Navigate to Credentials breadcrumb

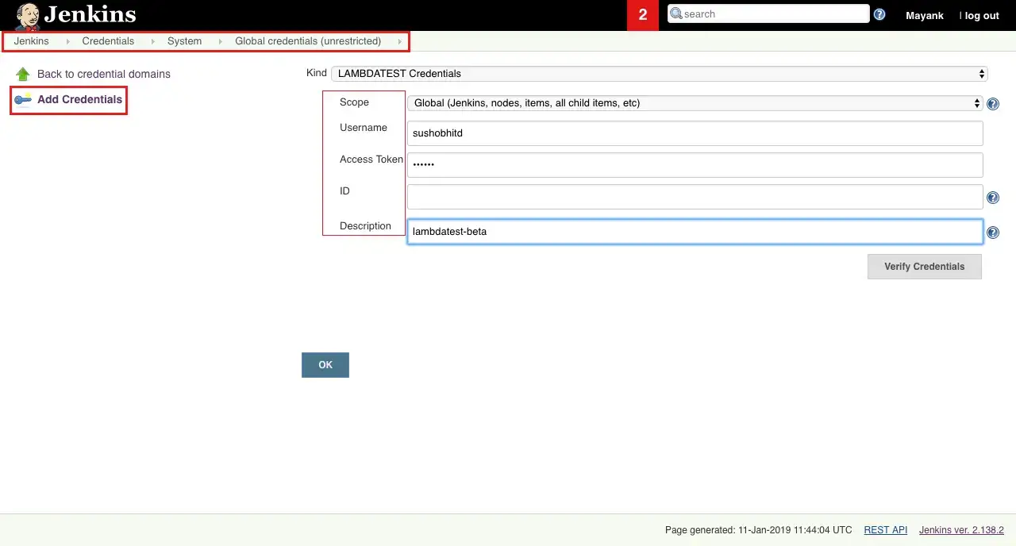(x=108, y=40)
